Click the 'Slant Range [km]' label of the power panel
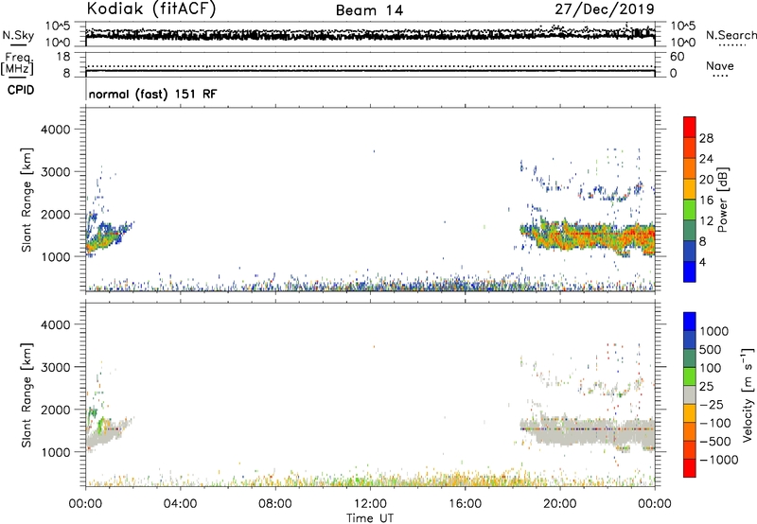 coord(26,200)
